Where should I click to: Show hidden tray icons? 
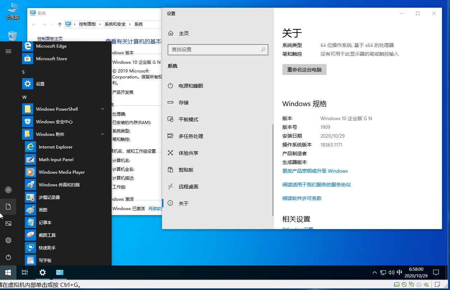[x=375, y=272]
